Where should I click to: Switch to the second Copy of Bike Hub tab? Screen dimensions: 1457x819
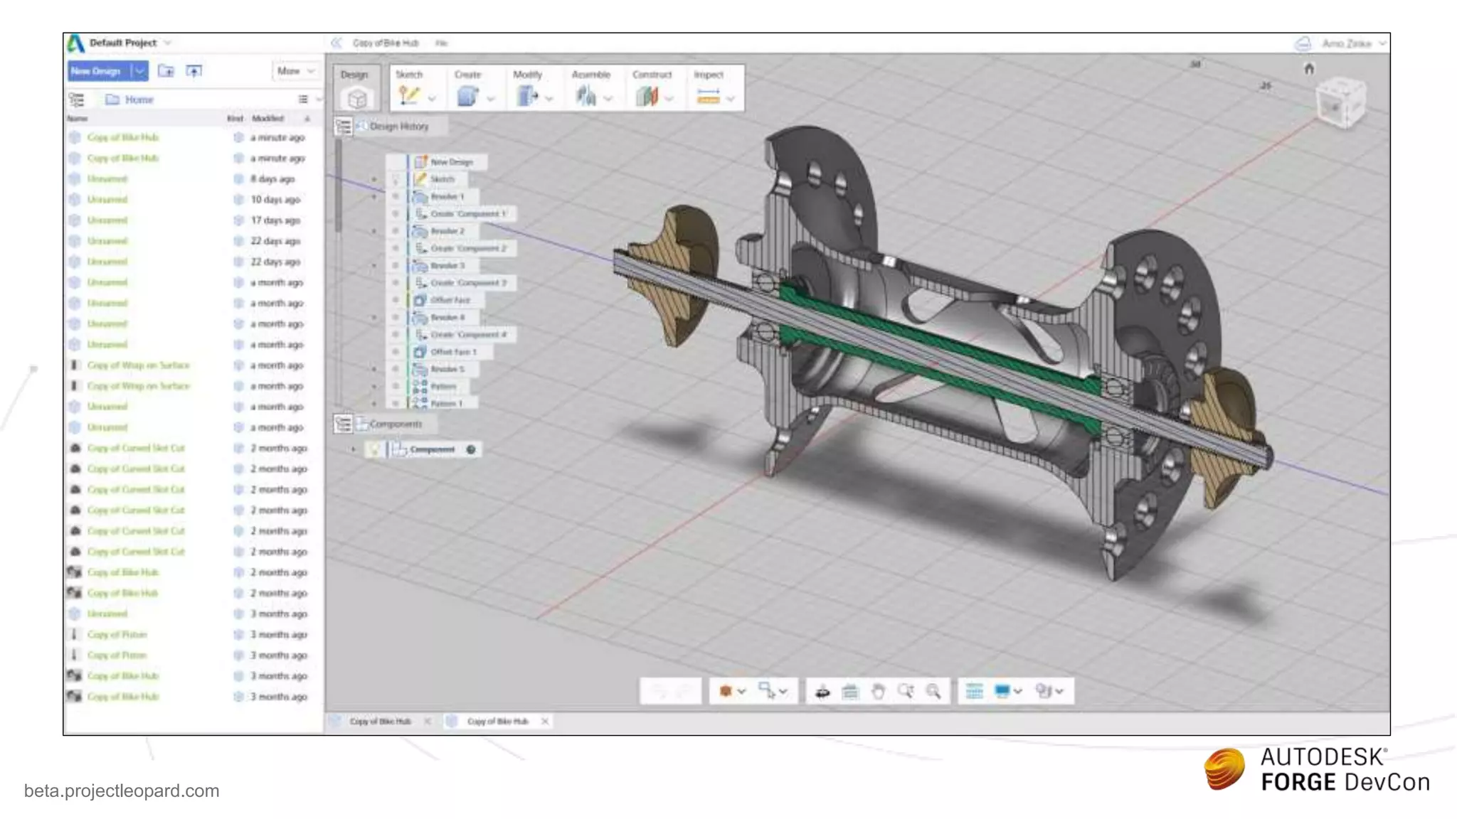click(497, 721)
